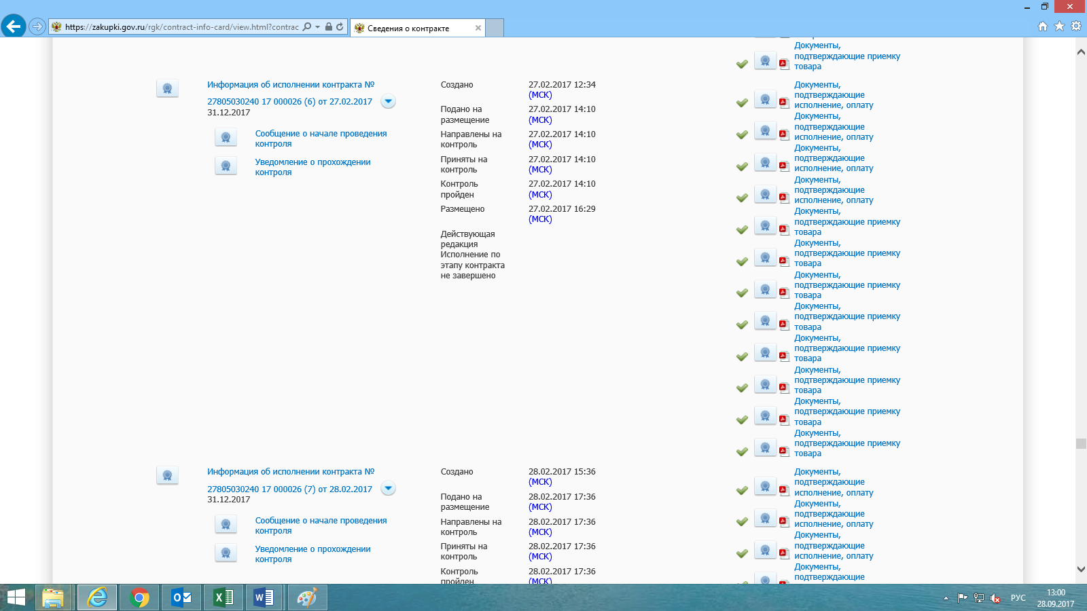The height and width of the screenshot is (611, 1087).
Task: Open the clock showing 13:00
Action: [1056, 598]
